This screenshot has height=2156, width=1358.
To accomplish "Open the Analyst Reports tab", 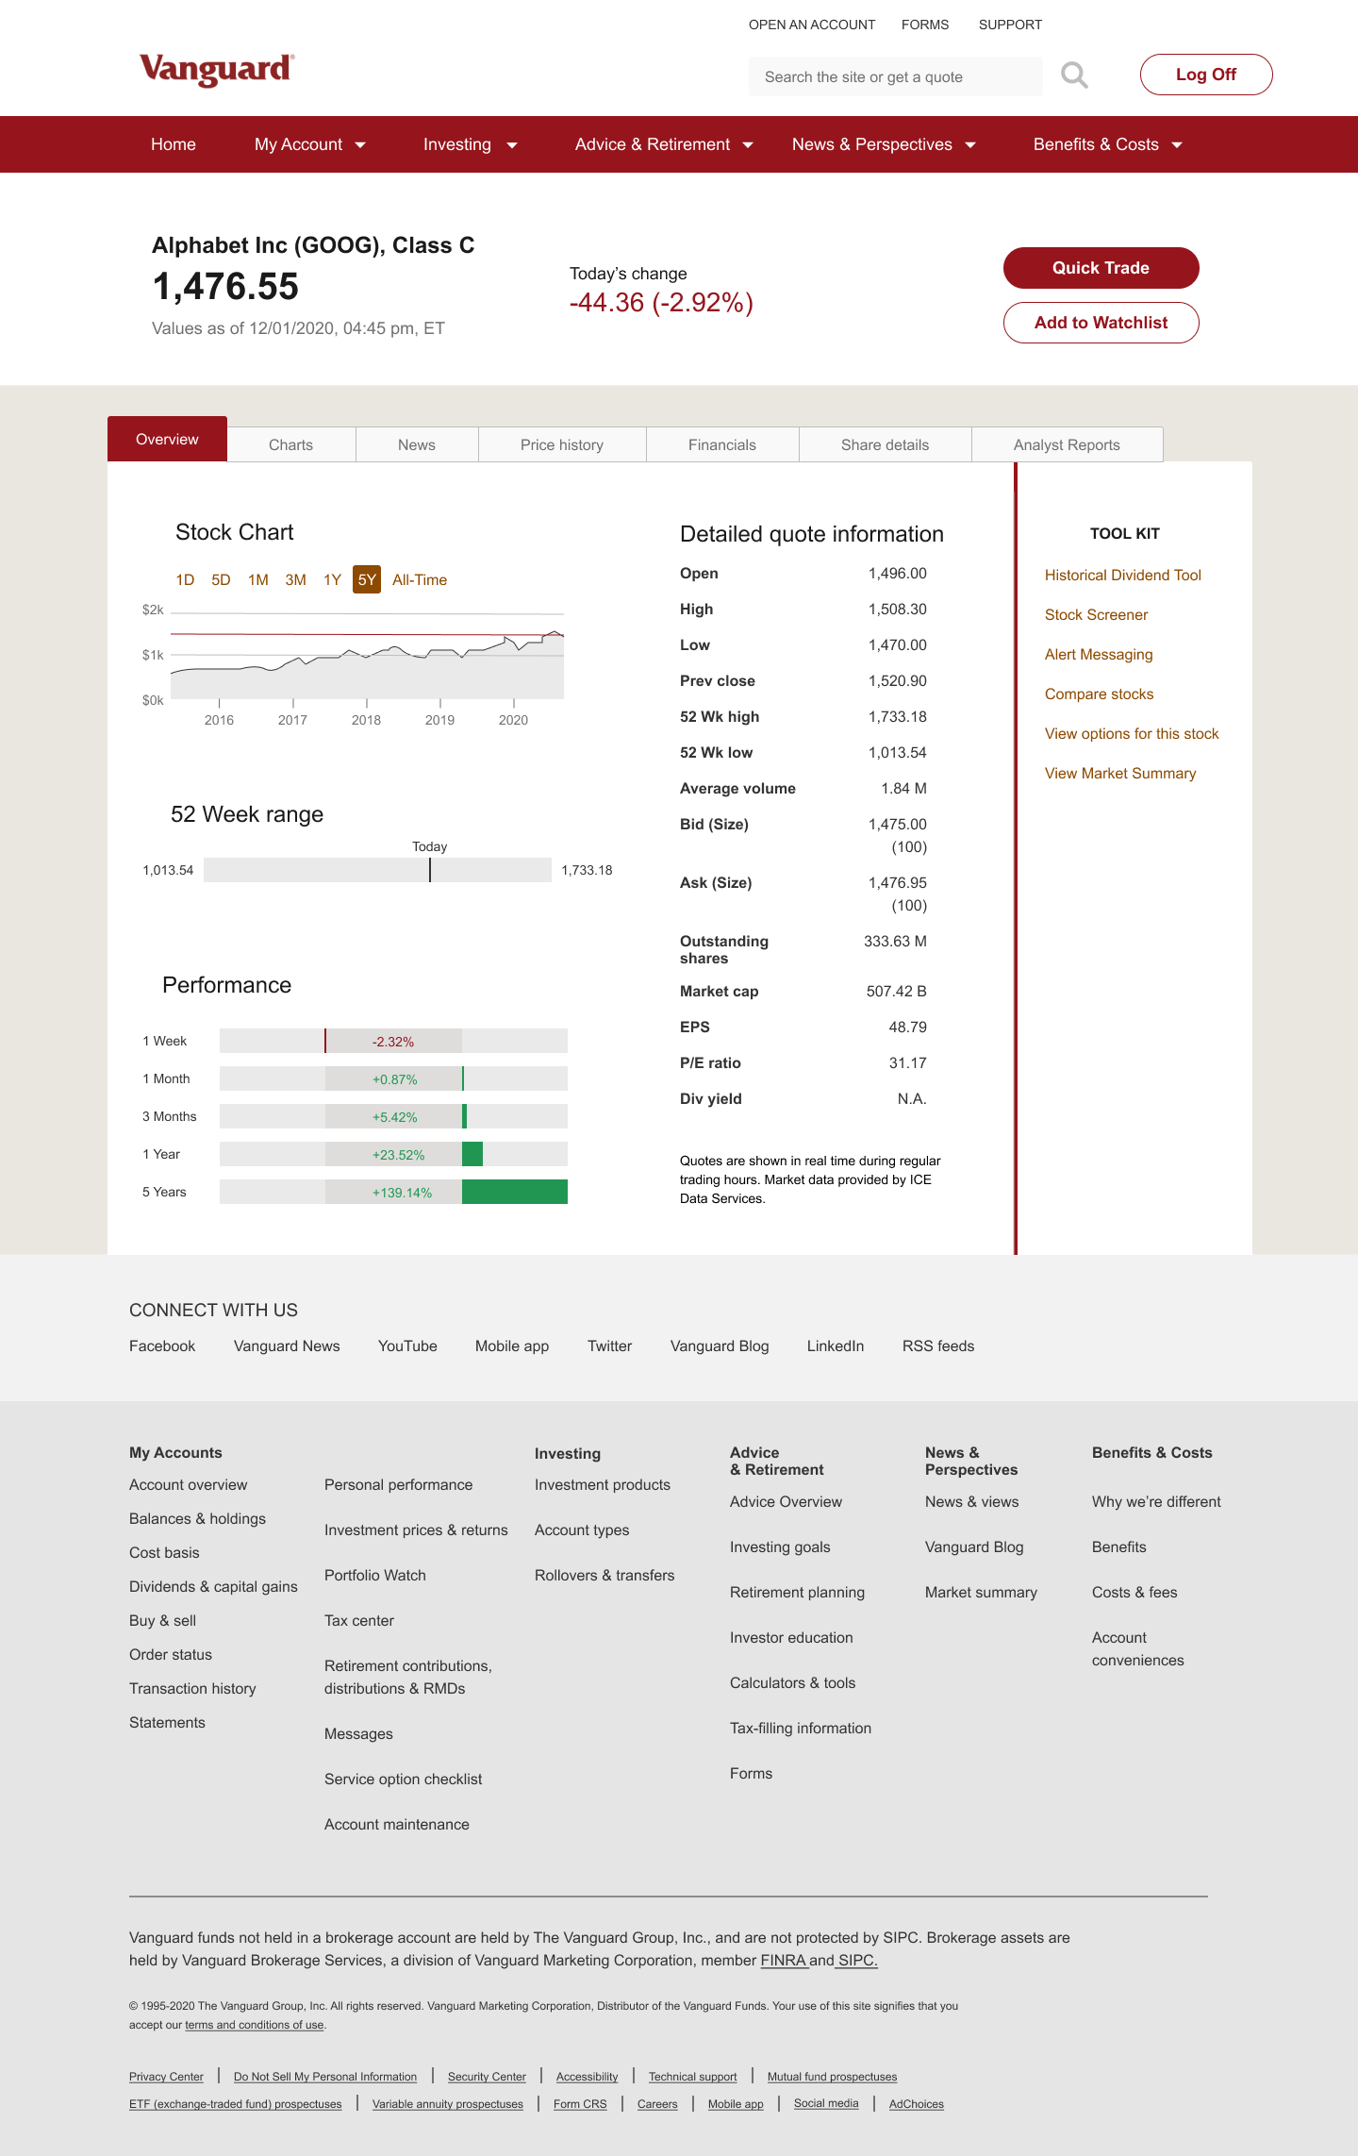I will click(x=1067, y=444).
